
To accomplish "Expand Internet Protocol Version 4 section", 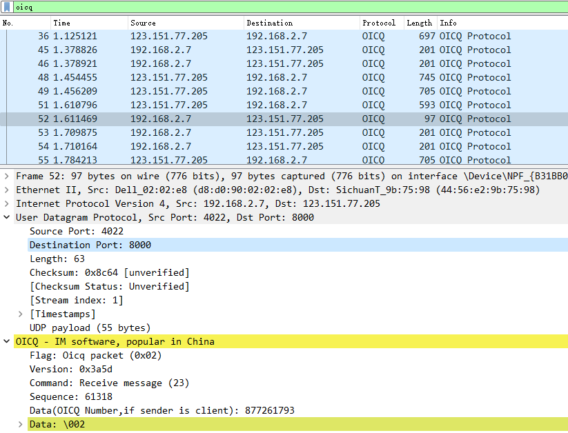I will click(7, 203).
